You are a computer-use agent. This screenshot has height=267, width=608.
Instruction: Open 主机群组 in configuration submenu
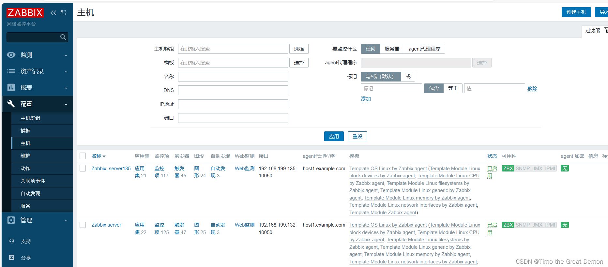point(42,118)
